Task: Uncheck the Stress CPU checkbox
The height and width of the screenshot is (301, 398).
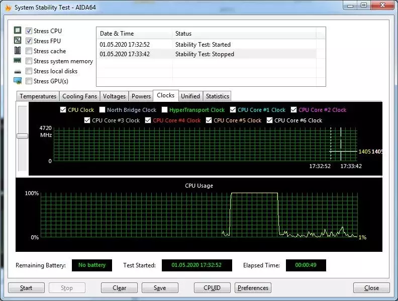Action: tap(29, 31)
